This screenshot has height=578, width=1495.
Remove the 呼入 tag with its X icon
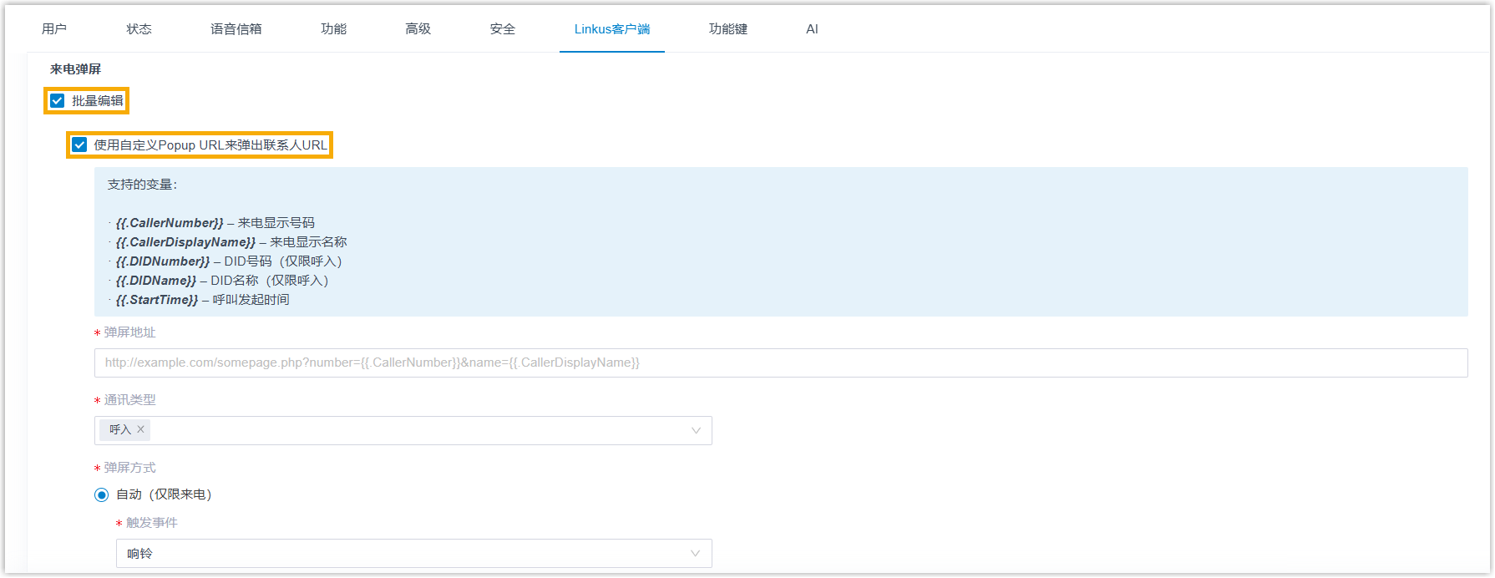click(140, 429)
